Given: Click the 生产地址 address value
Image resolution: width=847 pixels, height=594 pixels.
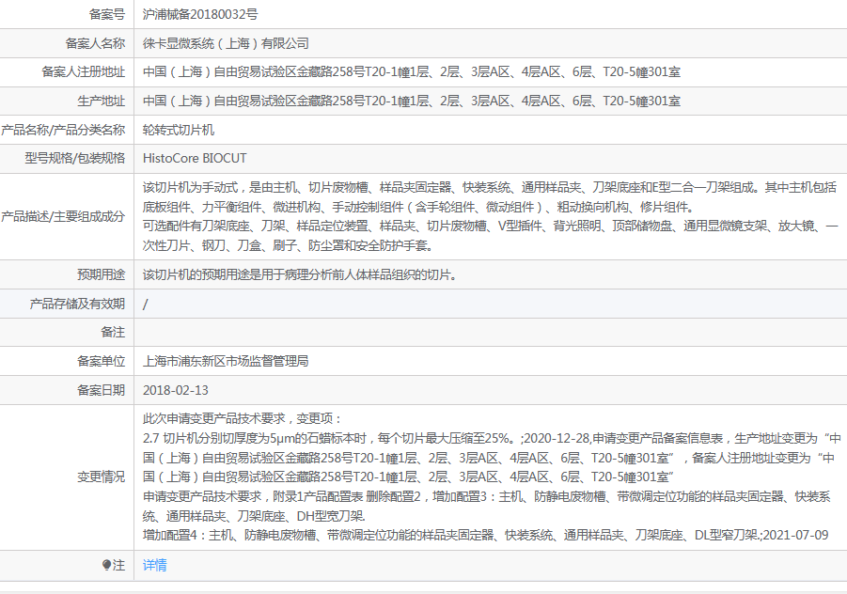Looking at the screenshot, I should (x=412, y=101).
